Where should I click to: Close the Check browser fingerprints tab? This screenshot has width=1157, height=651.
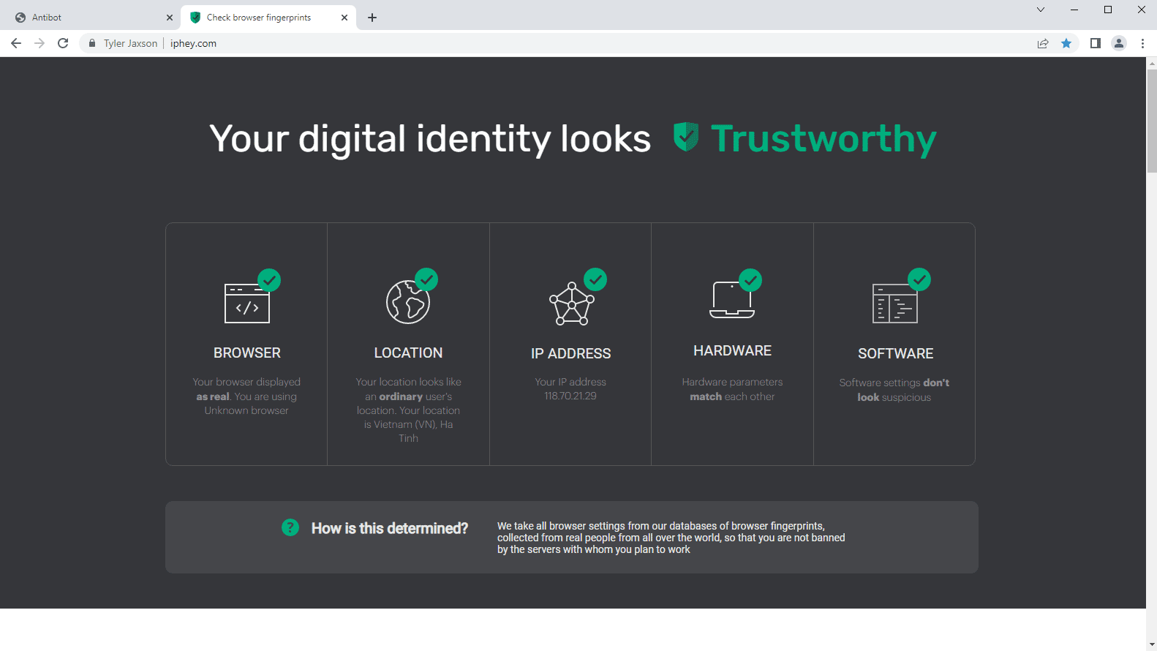tap(344, 18)
